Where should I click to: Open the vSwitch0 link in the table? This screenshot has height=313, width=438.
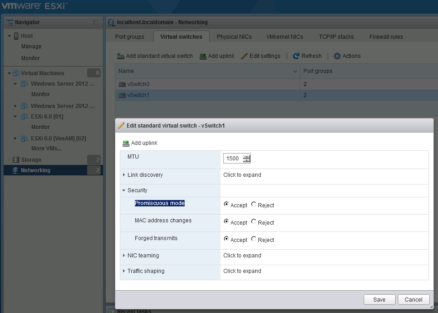138,84
